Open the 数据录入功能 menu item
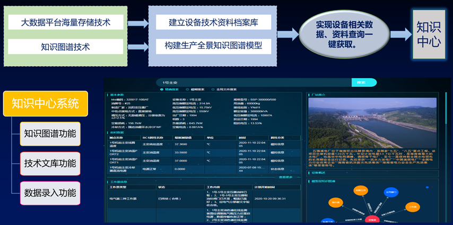The width and height of the screenshot is (453, 225). coord(50,193)
